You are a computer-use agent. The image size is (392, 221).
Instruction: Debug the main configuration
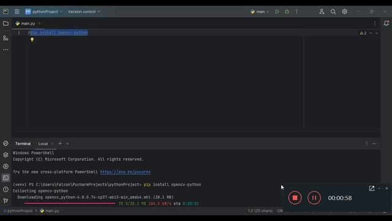pos(287,12)
